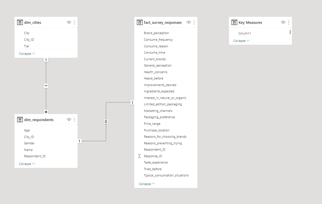Select the City_ID field in dim_respondents
This screenshot has height=204, width=322.
(29, 137)
